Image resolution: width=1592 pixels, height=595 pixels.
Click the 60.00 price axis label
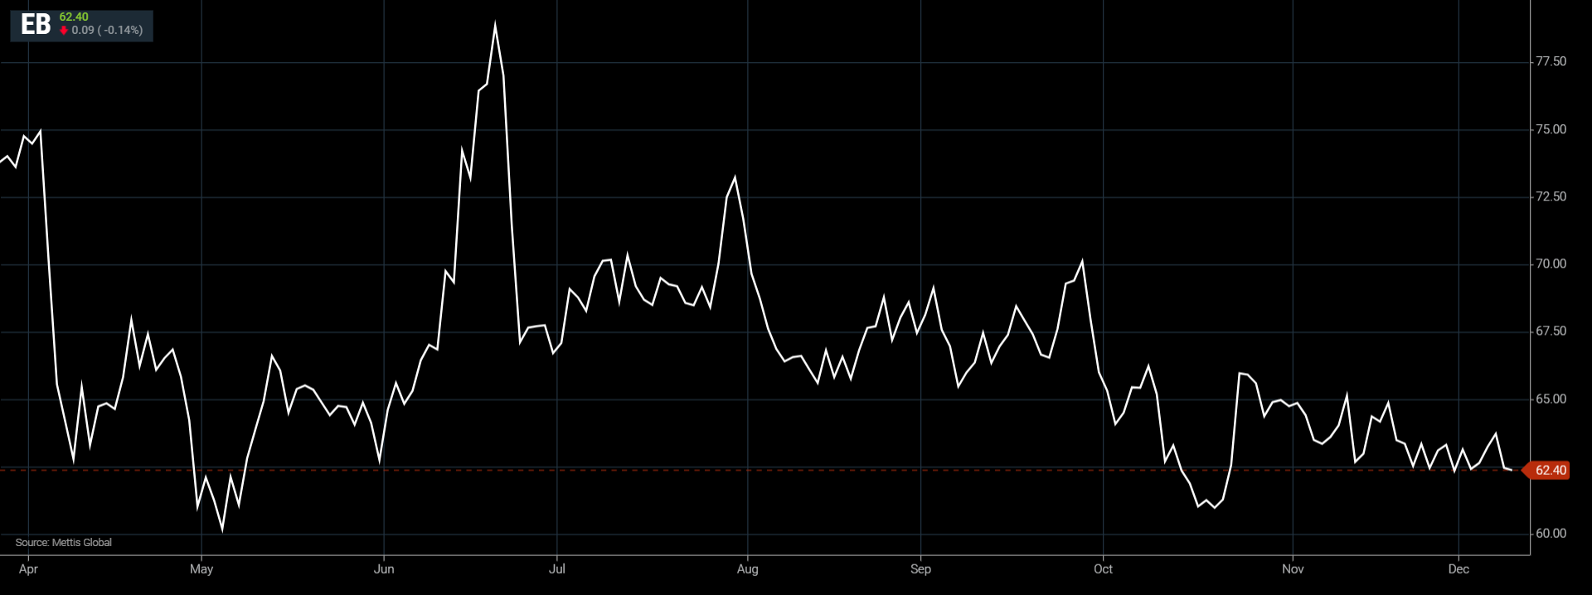(x=1551, y=533)
